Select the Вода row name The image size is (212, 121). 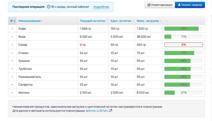[x=22, y=37]
